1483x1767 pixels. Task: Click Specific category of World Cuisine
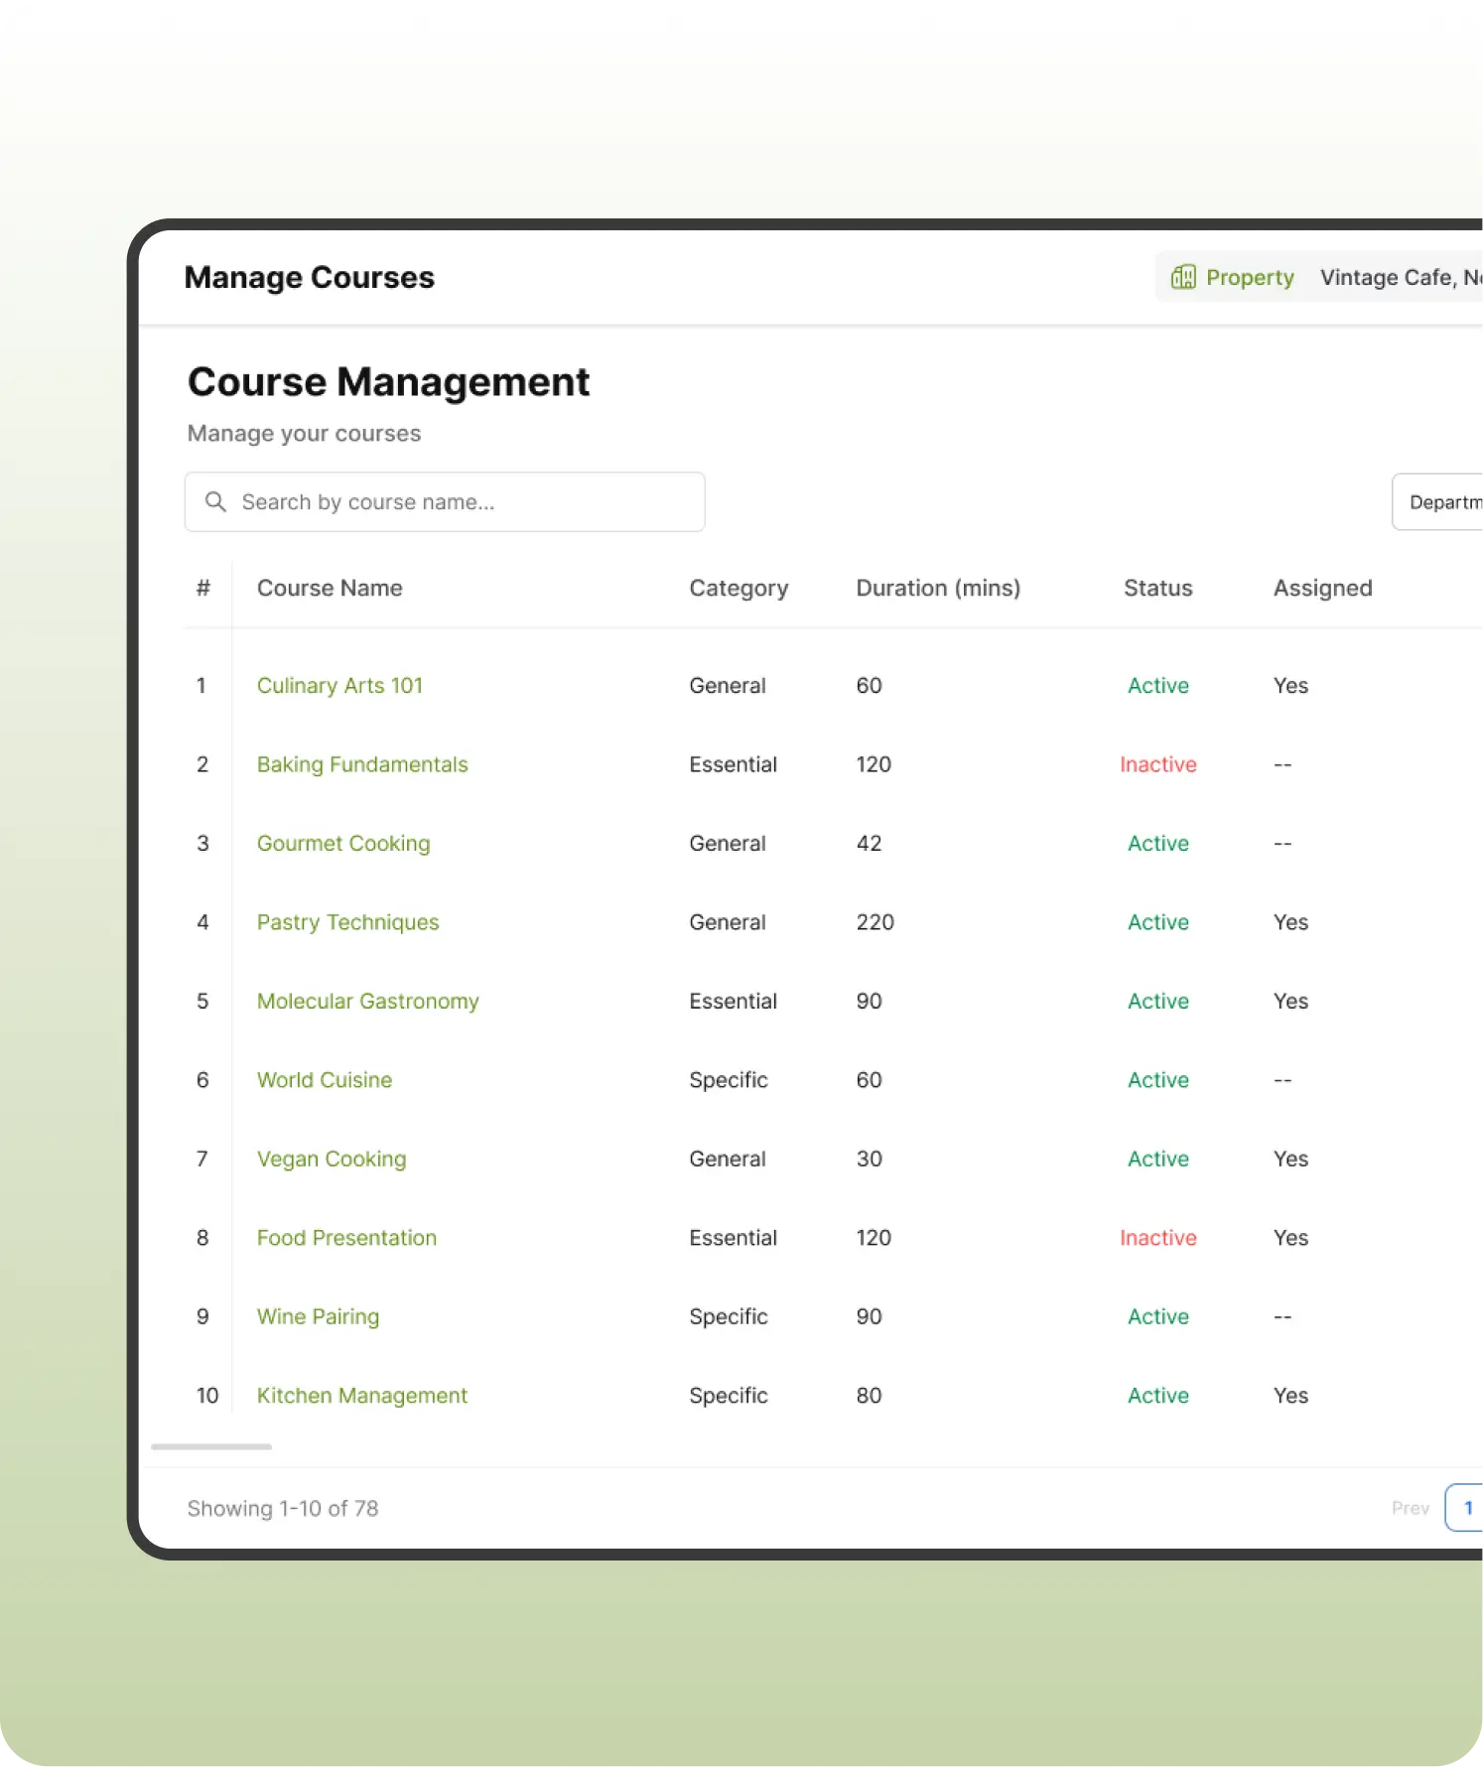[x=729, y=1080]
